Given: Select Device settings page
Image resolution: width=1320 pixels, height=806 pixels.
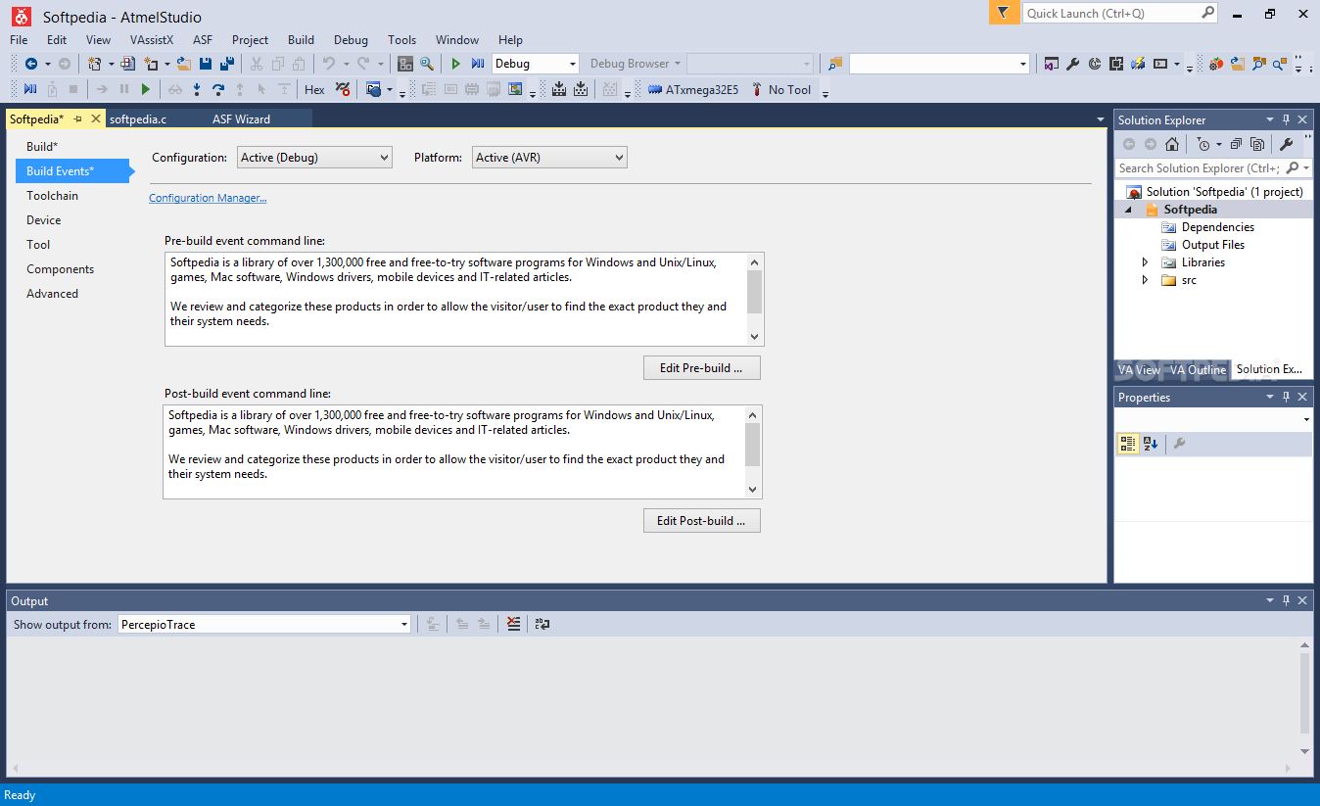Looking at the screenshot, I should [43, 220].
